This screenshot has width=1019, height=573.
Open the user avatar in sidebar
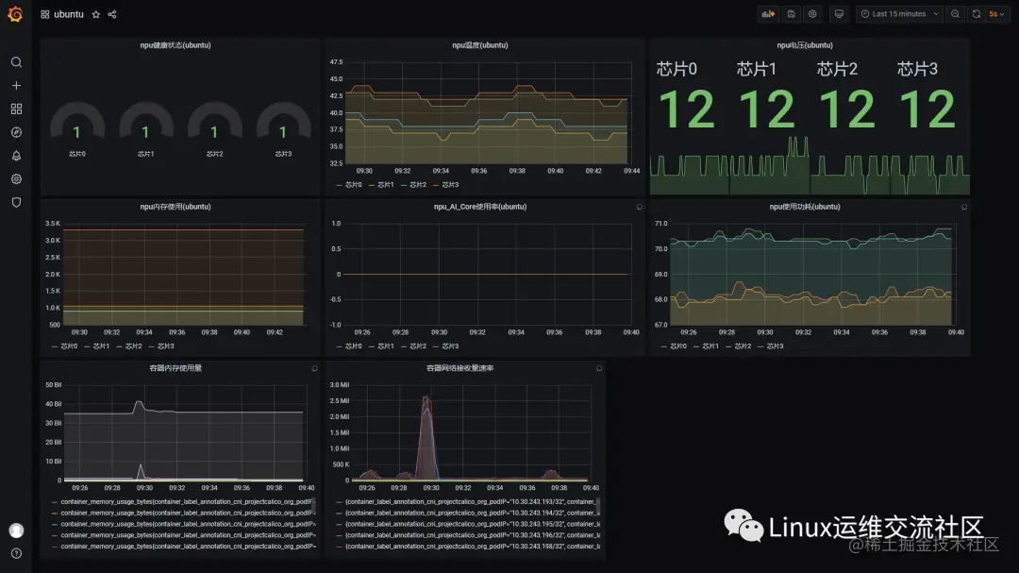coord(16,531)
